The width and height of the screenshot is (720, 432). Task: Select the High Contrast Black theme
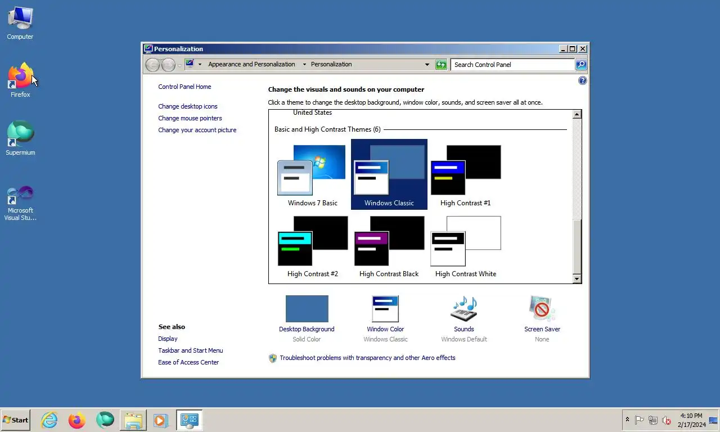point(389,245)
